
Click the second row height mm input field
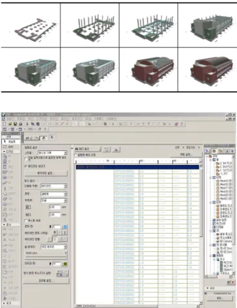coord(55,215)
